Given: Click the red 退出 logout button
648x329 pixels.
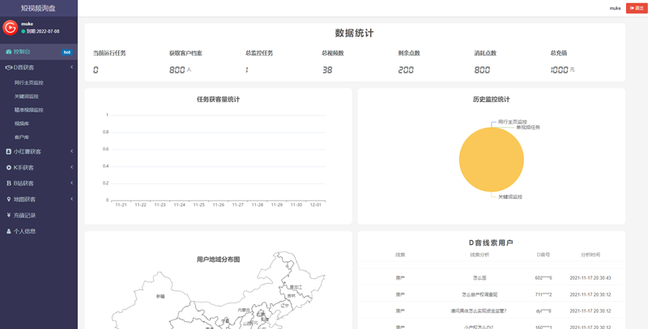Looking at the screenshot, I should 636,7.
